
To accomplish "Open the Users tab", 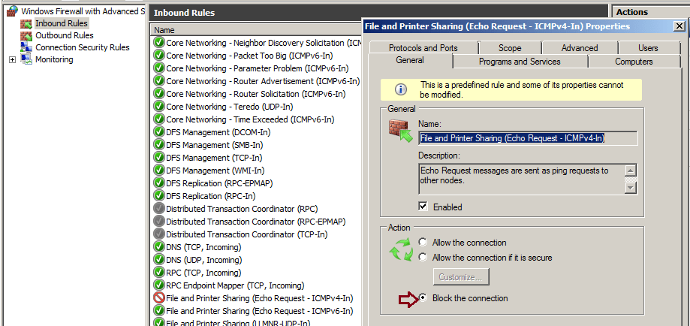I will pos(648,47).
